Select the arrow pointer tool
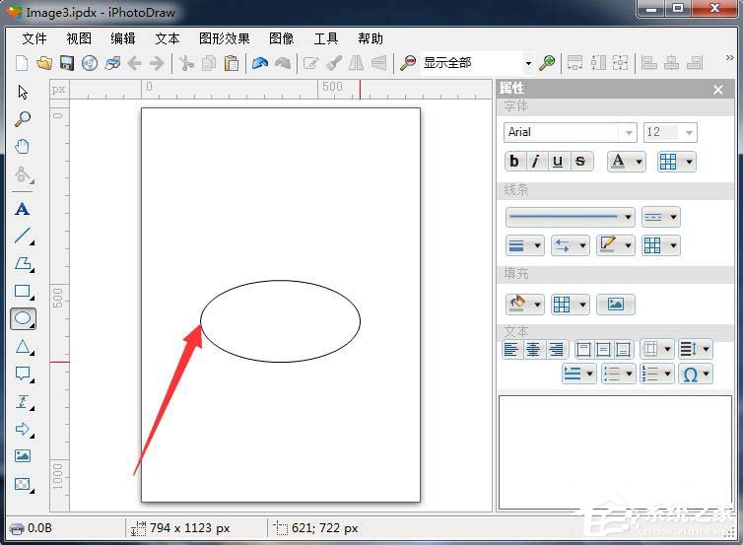743x545 pixels. [x=23, y=93]
